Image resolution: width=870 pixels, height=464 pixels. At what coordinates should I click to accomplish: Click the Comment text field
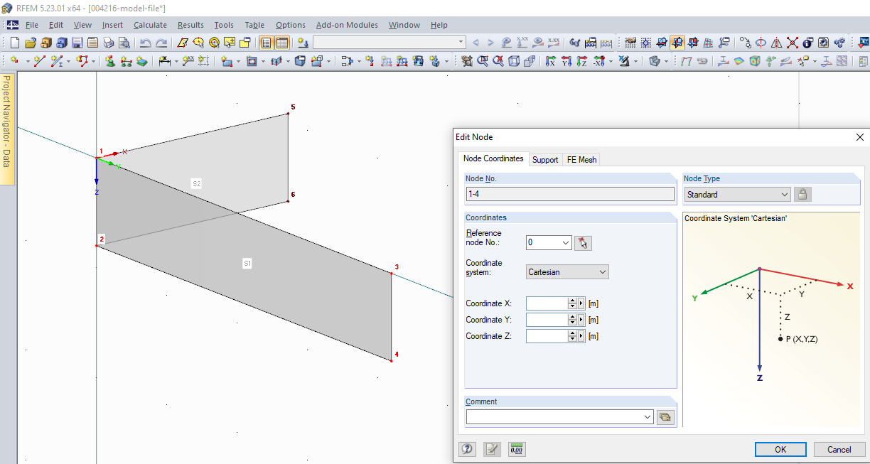point(554,417)
